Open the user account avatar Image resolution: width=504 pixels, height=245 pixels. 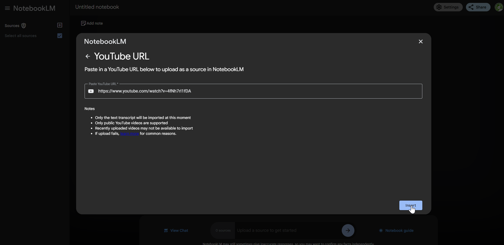pyautogui.click(x=499, y=7)
